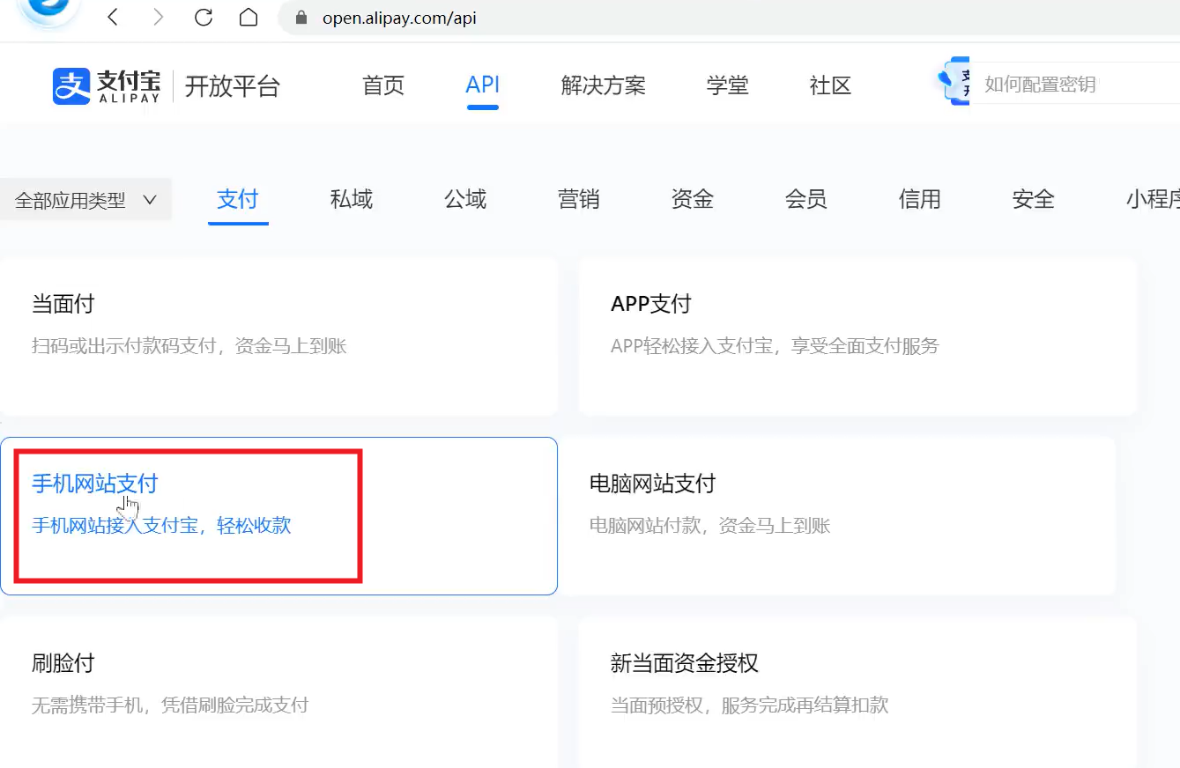This screenshot has height=768, width=1180.
Task: Click text 电脑网站付款，资金马上到账
Action: pos(710,526)
